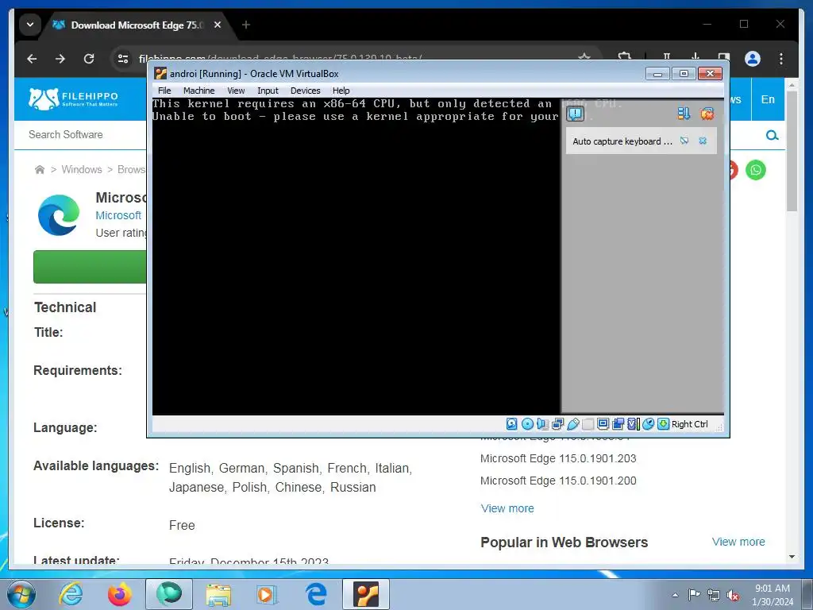Click the greyed shared folders indicator in VirtualBox status bar
This screenshot has width=813, height=610.
pyautogui.click(x=588, y=424)
